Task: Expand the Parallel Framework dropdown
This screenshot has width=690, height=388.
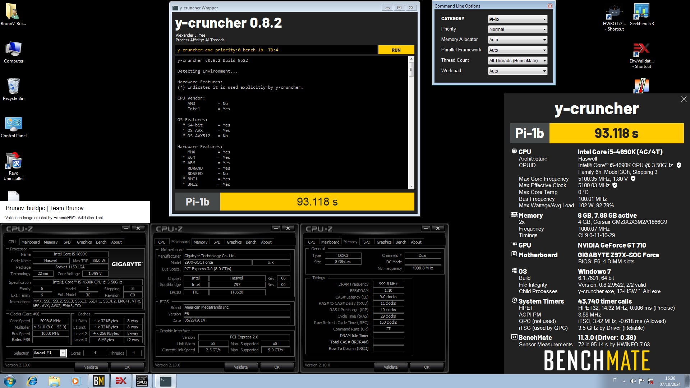Action: (517, 50)
